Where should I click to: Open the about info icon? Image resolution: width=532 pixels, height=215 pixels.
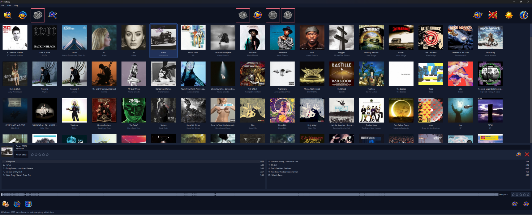click(x=524, y=15)
